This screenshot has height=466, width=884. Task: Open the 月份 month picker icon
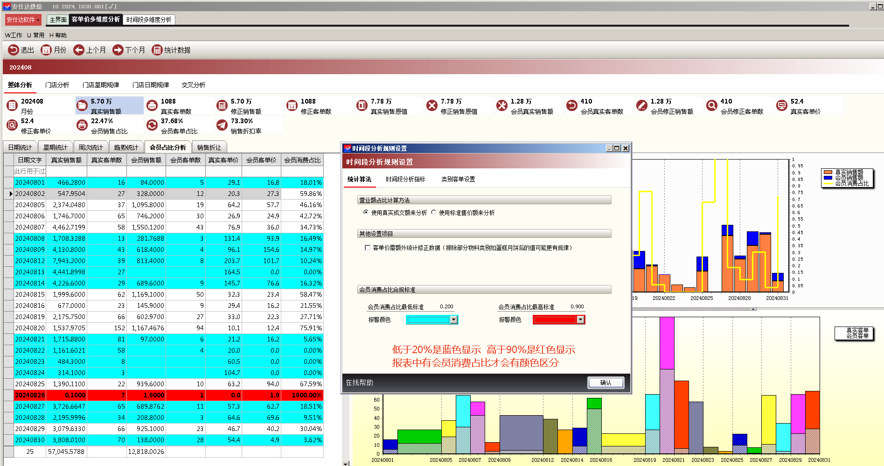[x=46, y=50]
